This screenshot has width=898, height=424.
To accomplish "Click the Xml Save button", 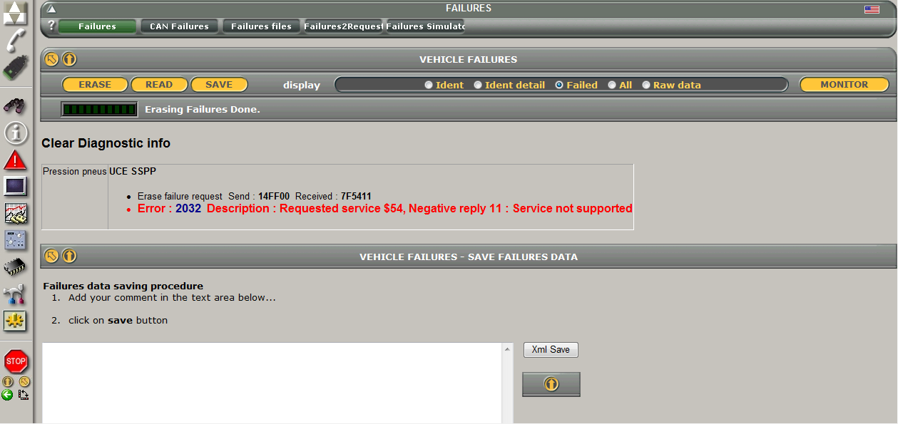I will (551, 350).
